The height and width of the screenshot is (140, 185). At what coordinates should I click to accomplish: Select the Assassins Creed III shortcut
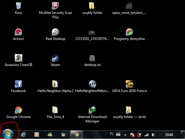(18, 58)
